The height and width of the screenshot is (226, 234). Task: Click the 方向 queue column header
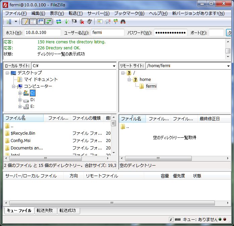point(73,176)
